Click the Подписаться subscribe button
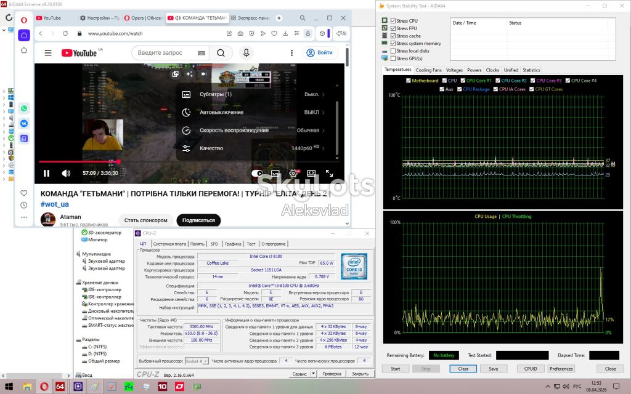Image resolution: width=631 pixels, height=394 pixels. coord(198,220)
